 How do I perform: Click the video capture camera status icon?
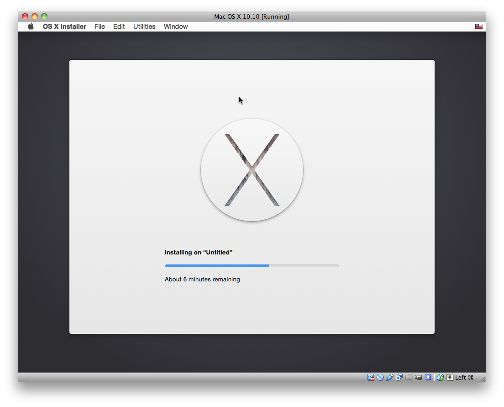click(x=418, y=377)
